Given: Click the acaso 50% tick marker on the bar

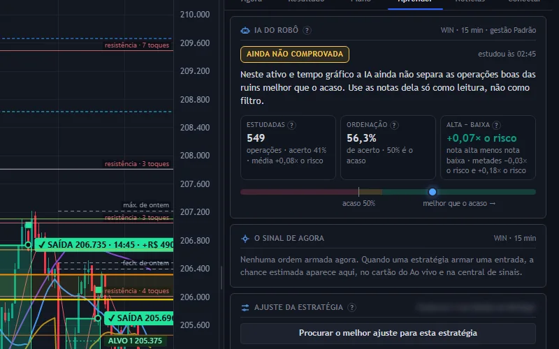Looking at the screenshot, I should point(358,192).
